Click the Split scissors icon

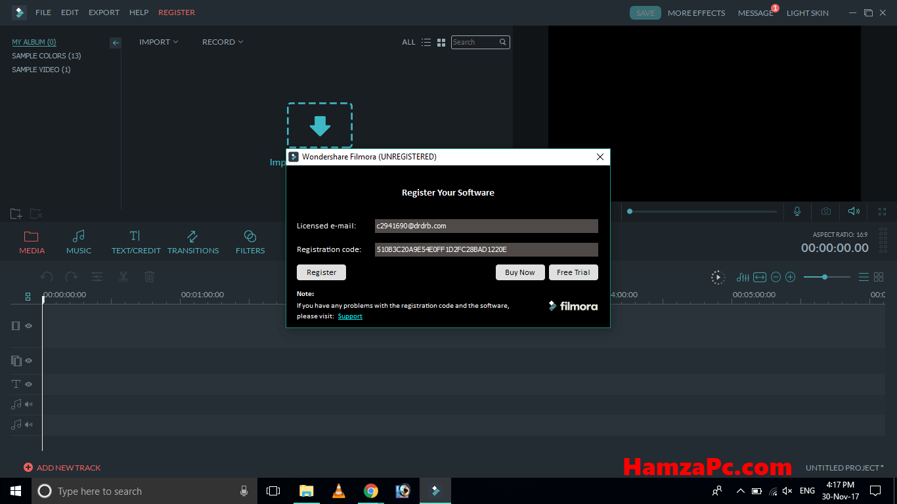tap(123, 277)
